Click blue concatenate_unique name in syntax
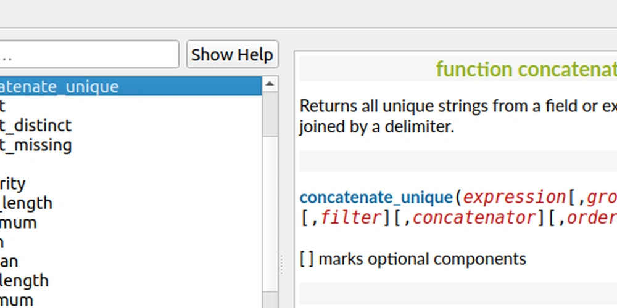 [x=376, y=198]
